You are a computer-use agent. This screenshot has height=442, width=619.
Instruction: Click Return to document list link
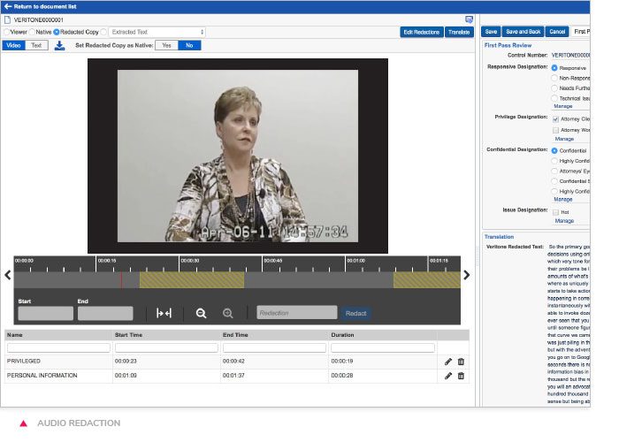pos(45,7)
